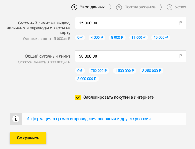The image size is (195, 149).
Task: Select the 1 500 000 ₽ preset amount
Action: (125, 71)
